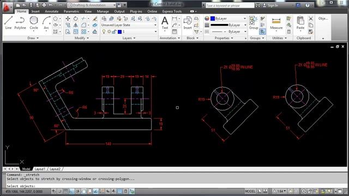Click the Offset tool in Modify panel
This screenshot has height=196, width=349.
pos(95,32)
